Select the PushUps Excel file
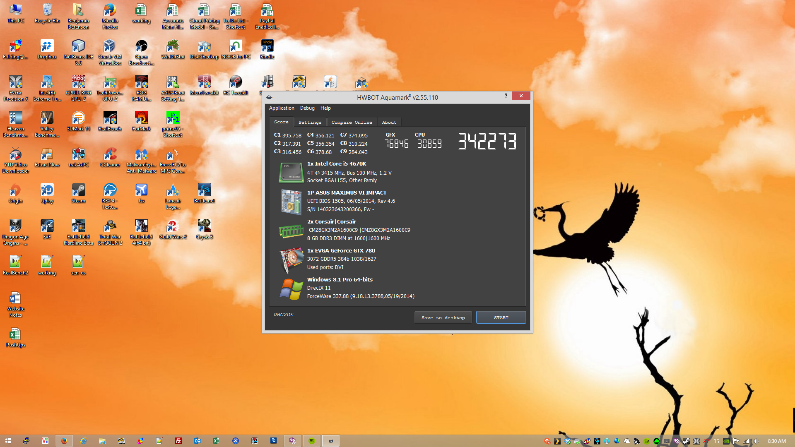This screenshot has width=795, height=447. 16,337
